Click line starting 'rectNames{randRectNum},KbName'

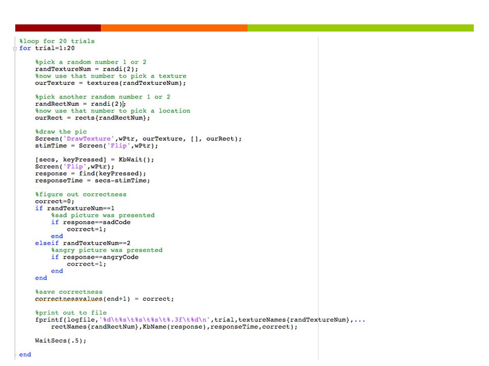174,327
